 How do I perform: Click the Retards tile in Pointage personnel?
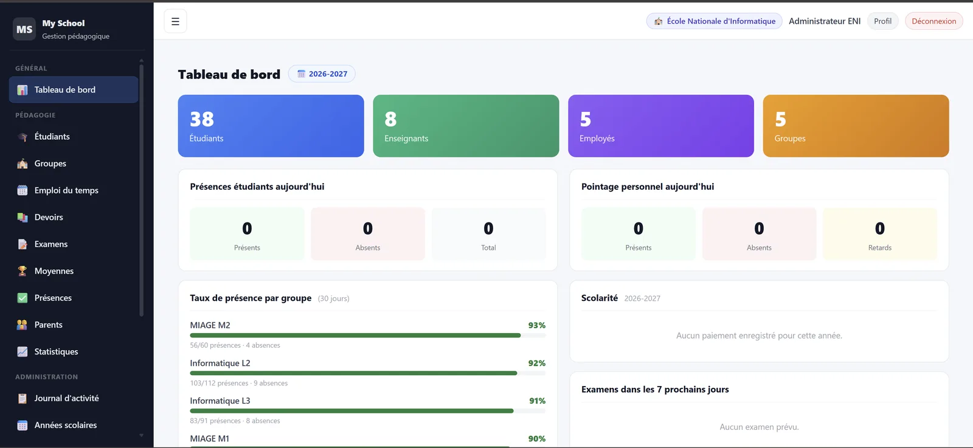880,234
